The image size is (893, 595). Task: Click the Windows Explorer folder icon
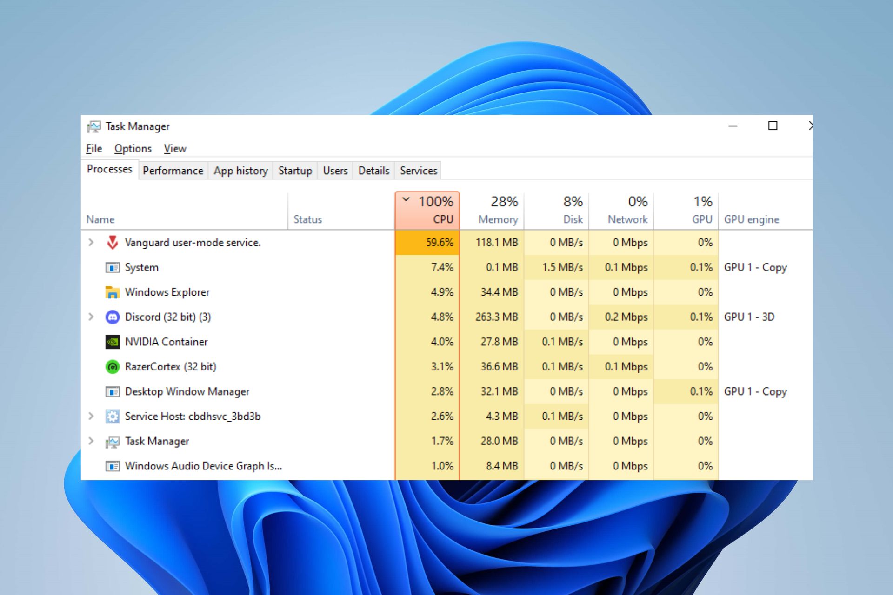coord(111,291)
